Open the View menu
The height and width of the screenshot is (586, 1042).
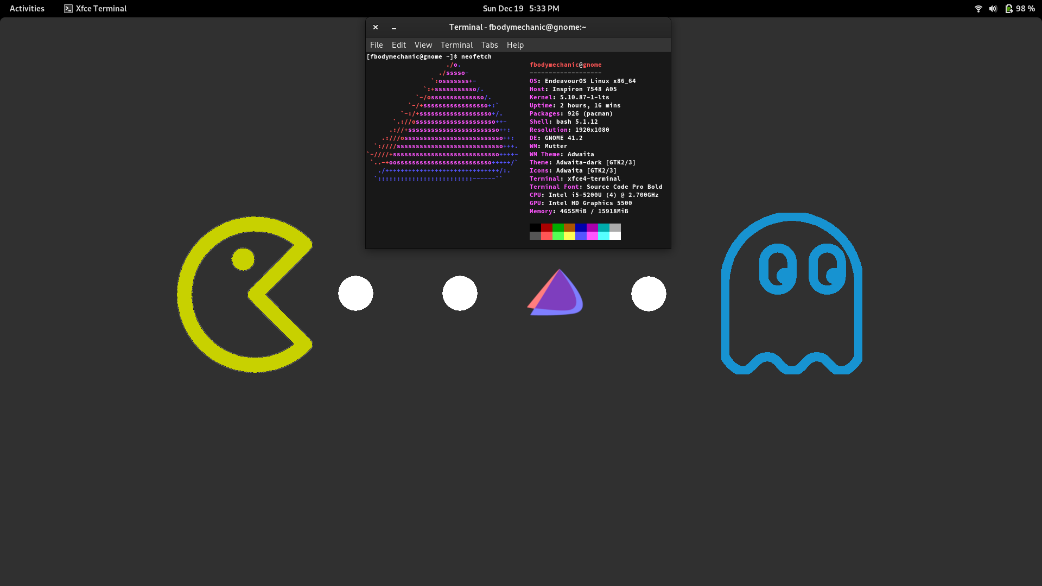tap(423, 45)
